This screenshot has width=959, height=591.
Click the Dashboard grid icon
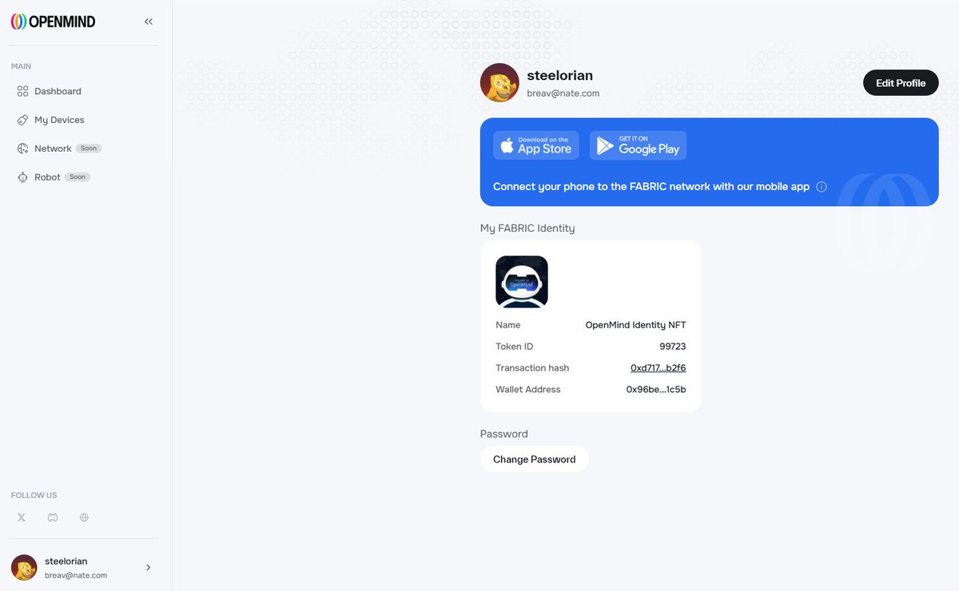click(23, 91)
